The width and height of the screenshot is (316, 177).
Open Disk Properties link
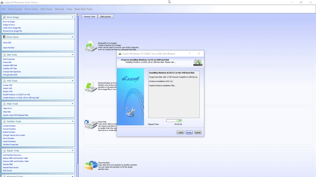[9, 59]
